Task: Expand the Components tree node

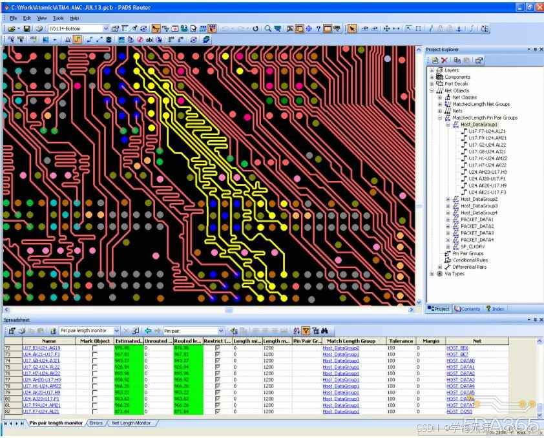Action: 432,77
